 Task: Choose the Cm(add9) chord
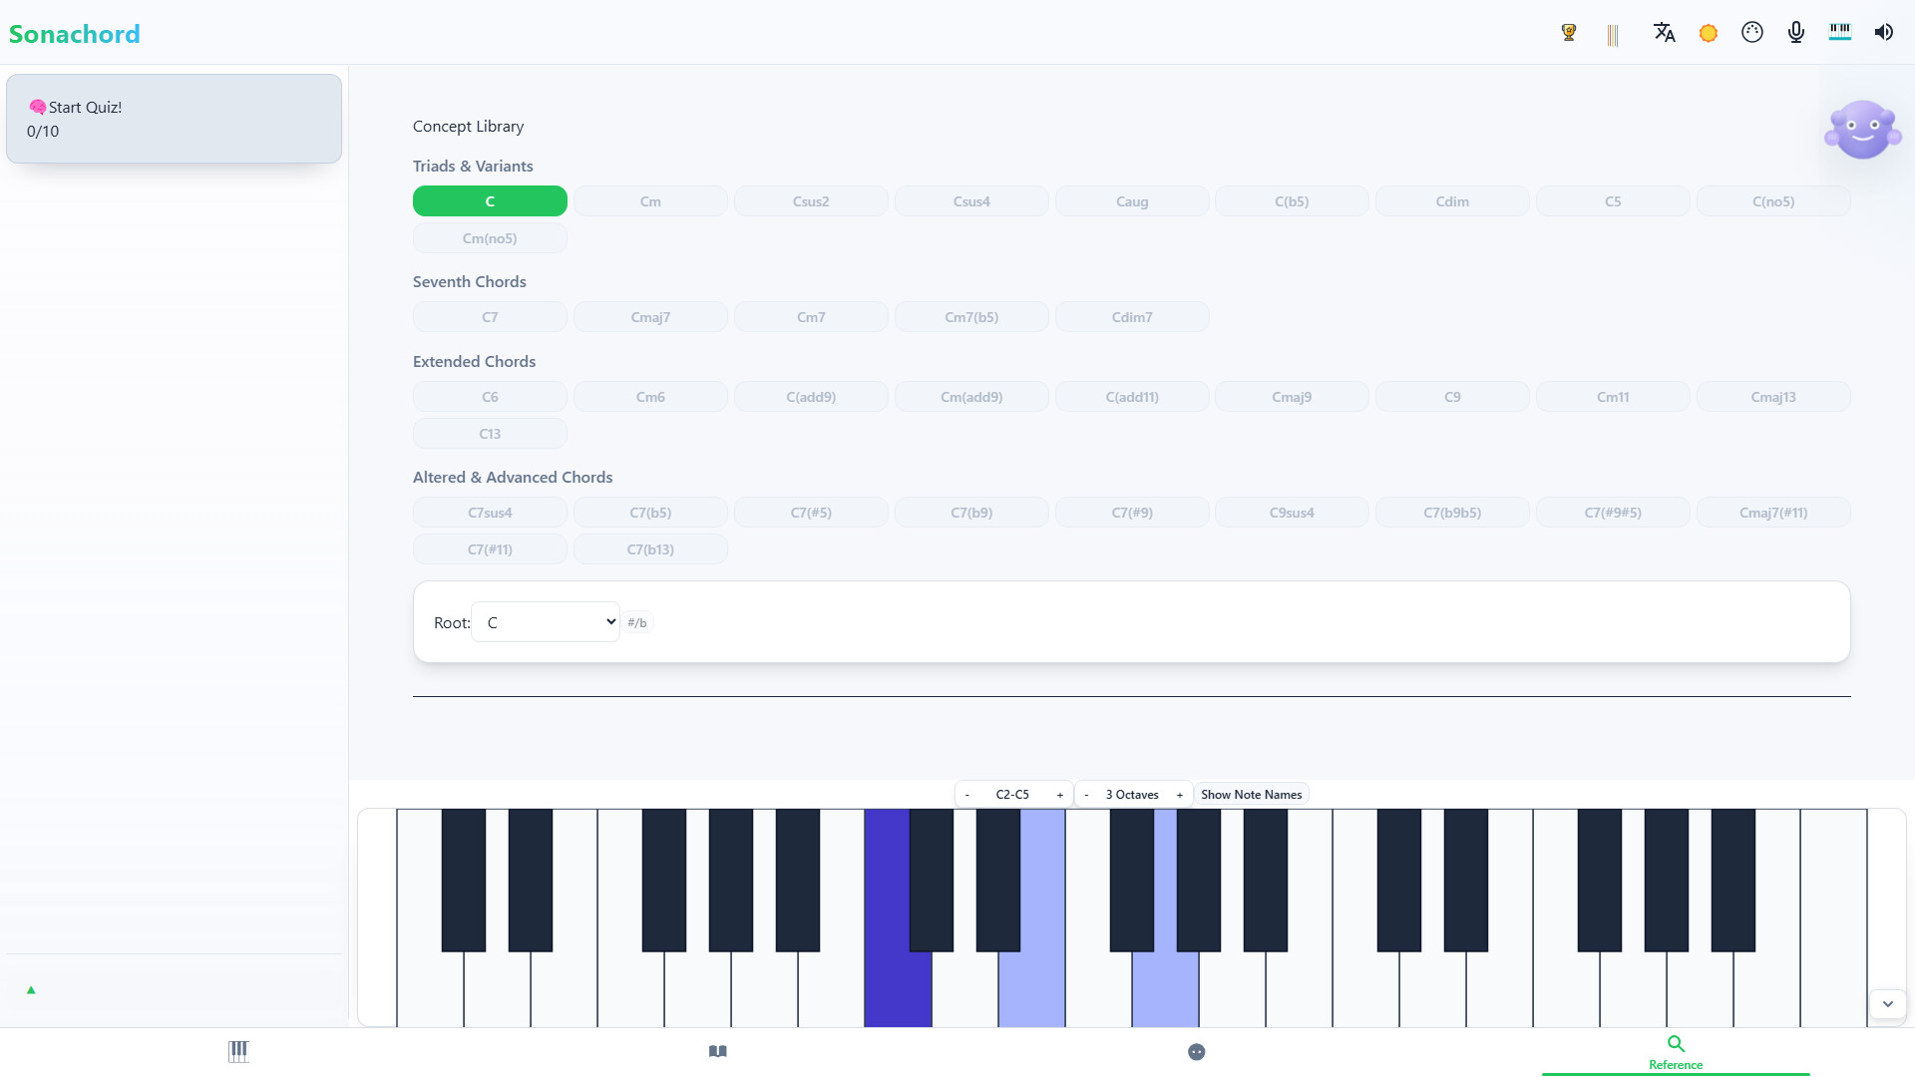(971, 397)
